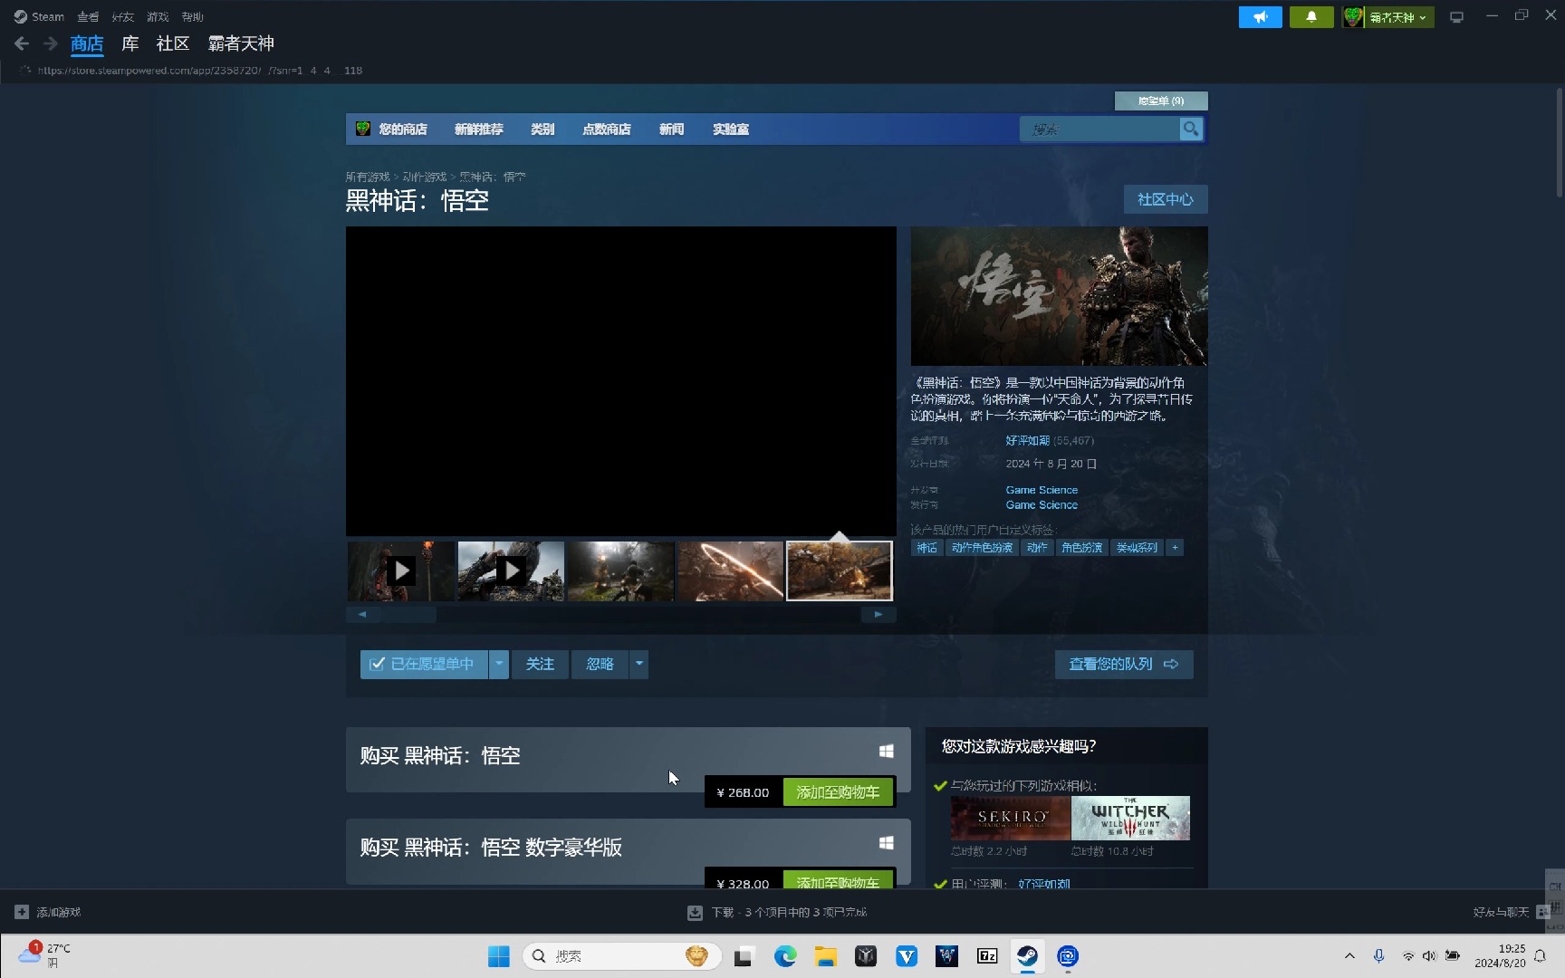
Task: Click the store search magnifier icon
Action: 1191,129
